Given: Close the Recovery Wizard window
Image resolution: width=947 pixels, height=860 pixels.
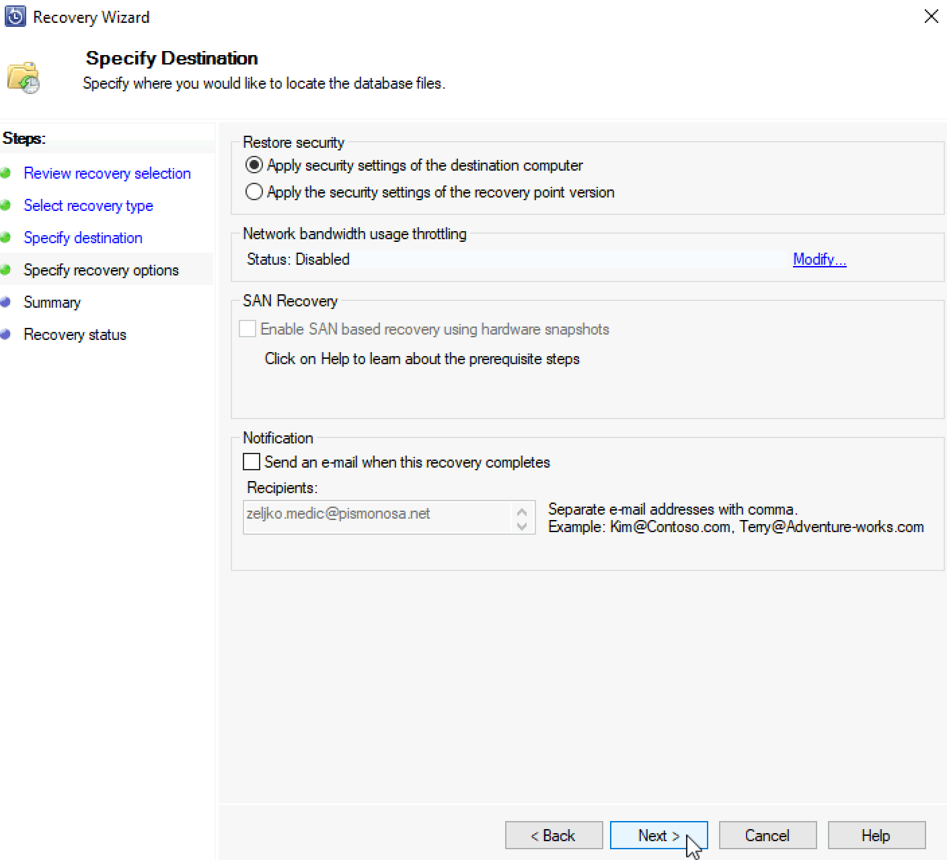Looking at the screenshot, I should point(931,16).
